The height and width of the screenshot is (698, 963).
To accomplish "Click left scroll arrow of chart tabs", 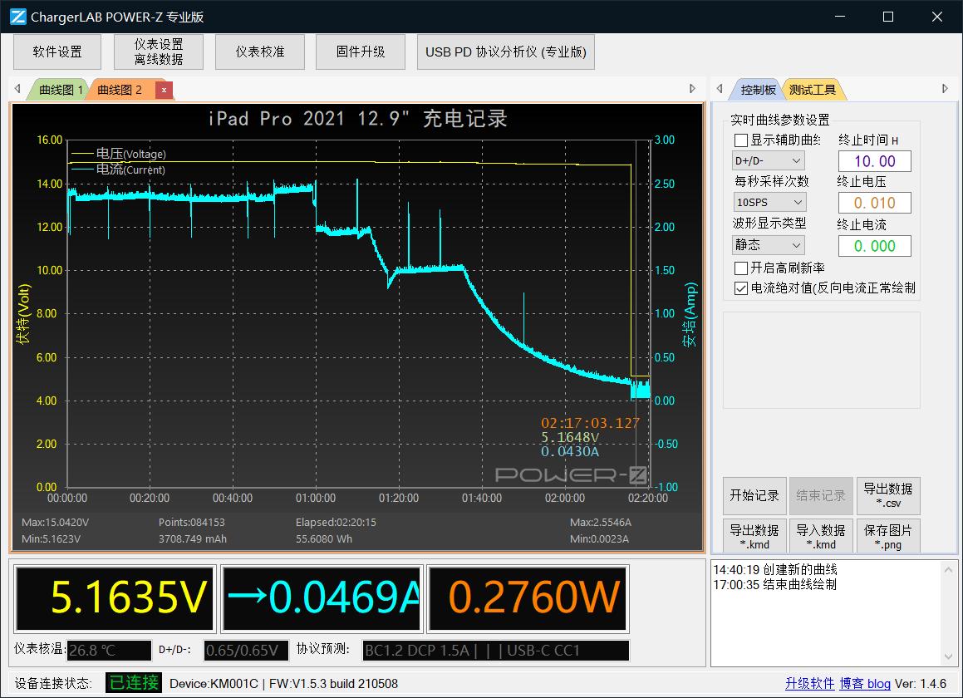I will click(x=17, y=89).
